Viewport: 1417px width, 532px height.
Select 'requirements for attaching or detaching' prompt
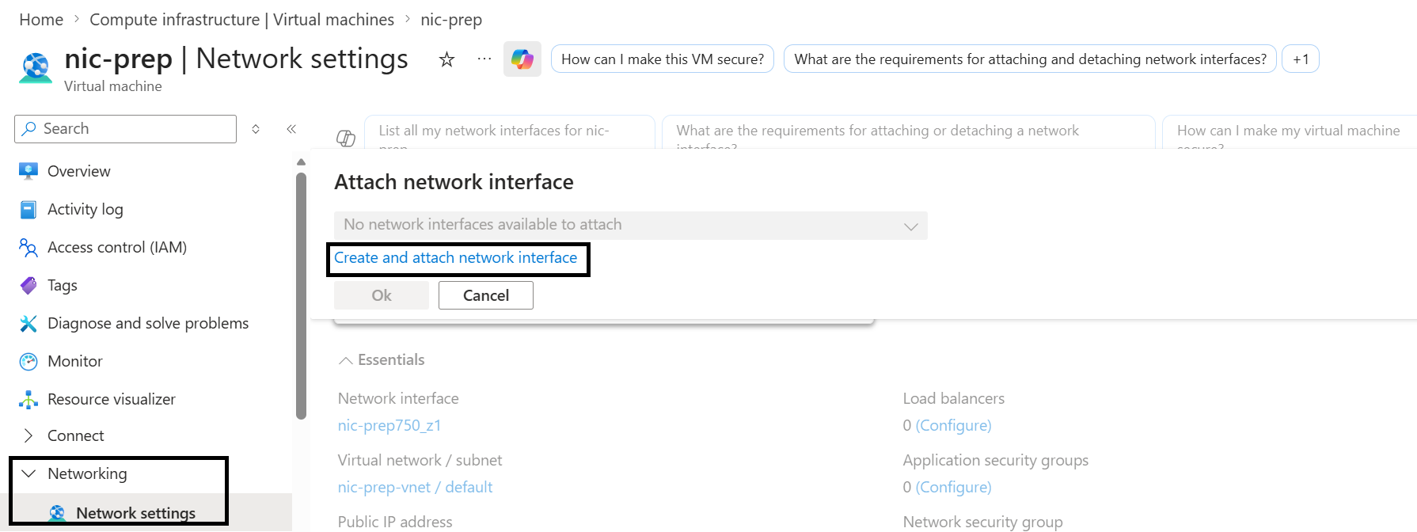click(909, 132)
